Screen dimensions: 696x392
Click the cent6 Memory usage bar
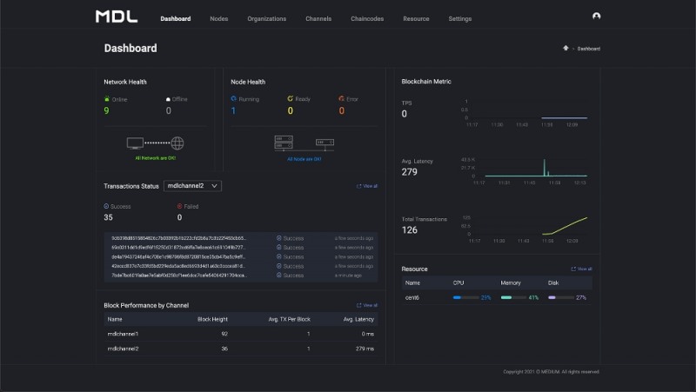click(x=513, y=297)
